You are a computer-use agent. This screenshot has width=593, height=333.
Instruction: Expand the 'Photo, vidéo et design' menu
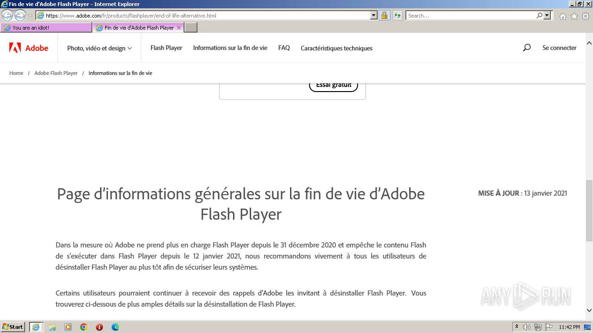[x=100, y=48]
